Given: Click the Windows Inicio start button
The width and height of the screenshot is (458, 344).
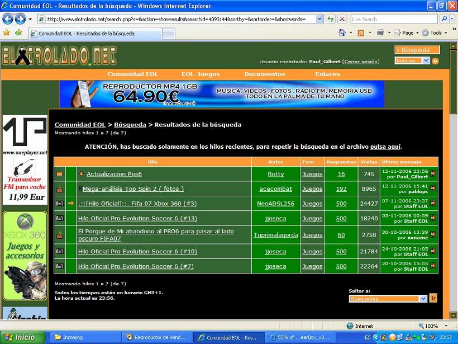Looking at the screenshot, I should pos(23,337).
